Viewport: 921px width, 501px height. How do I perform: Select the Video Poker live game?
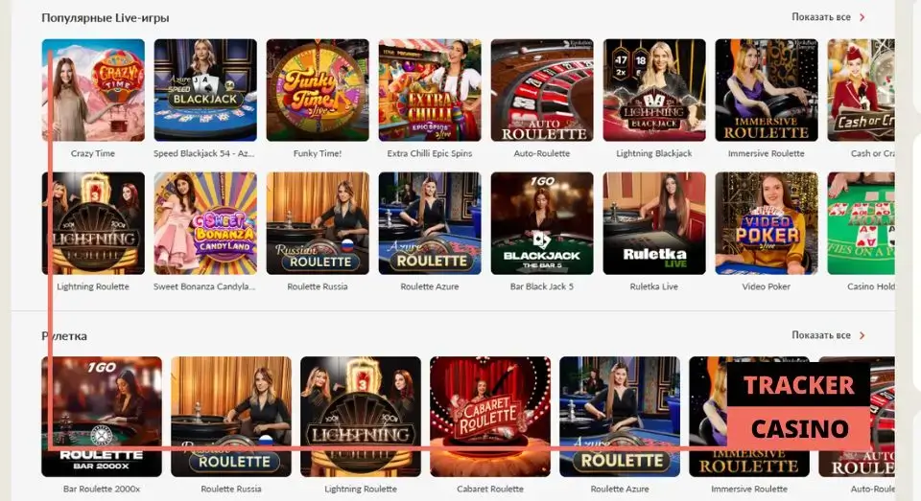[x=766, y=223]
